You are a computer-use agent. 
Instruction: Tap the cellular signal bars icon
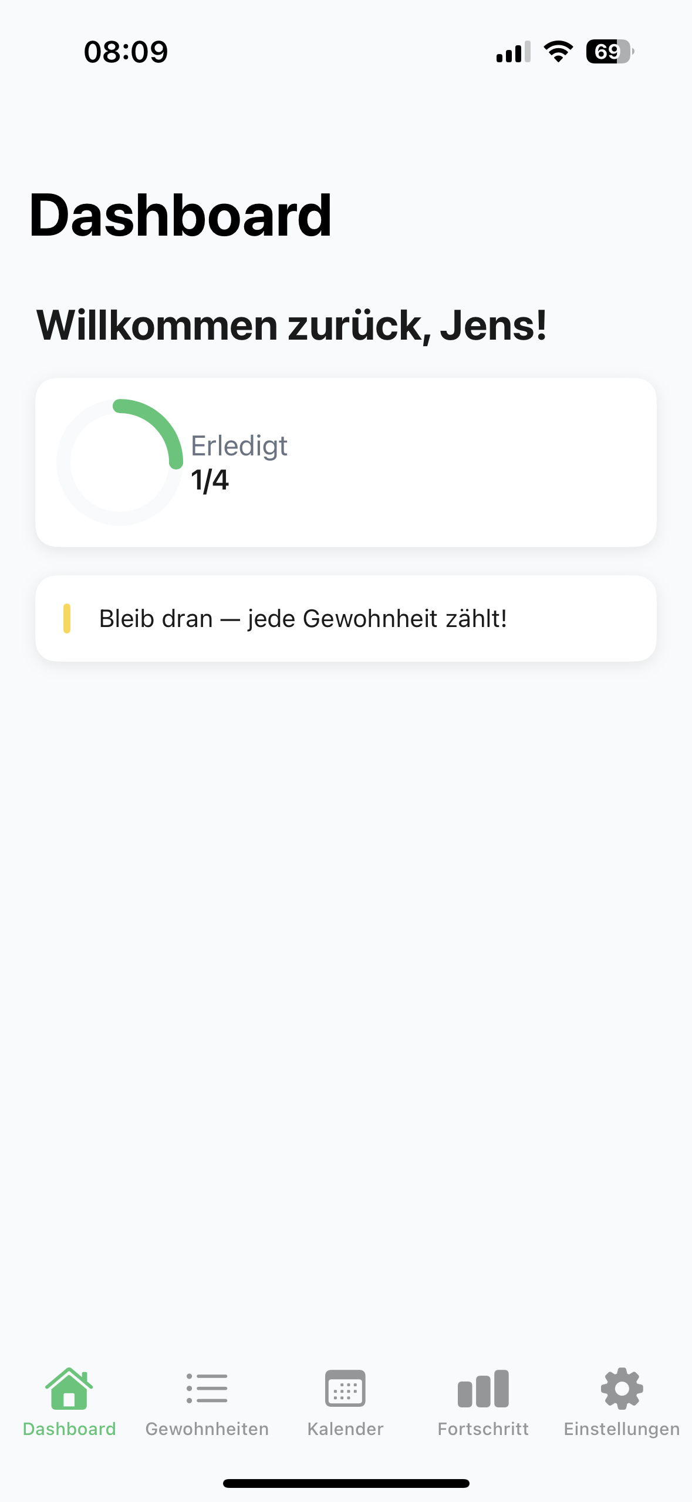click(514, 52)
